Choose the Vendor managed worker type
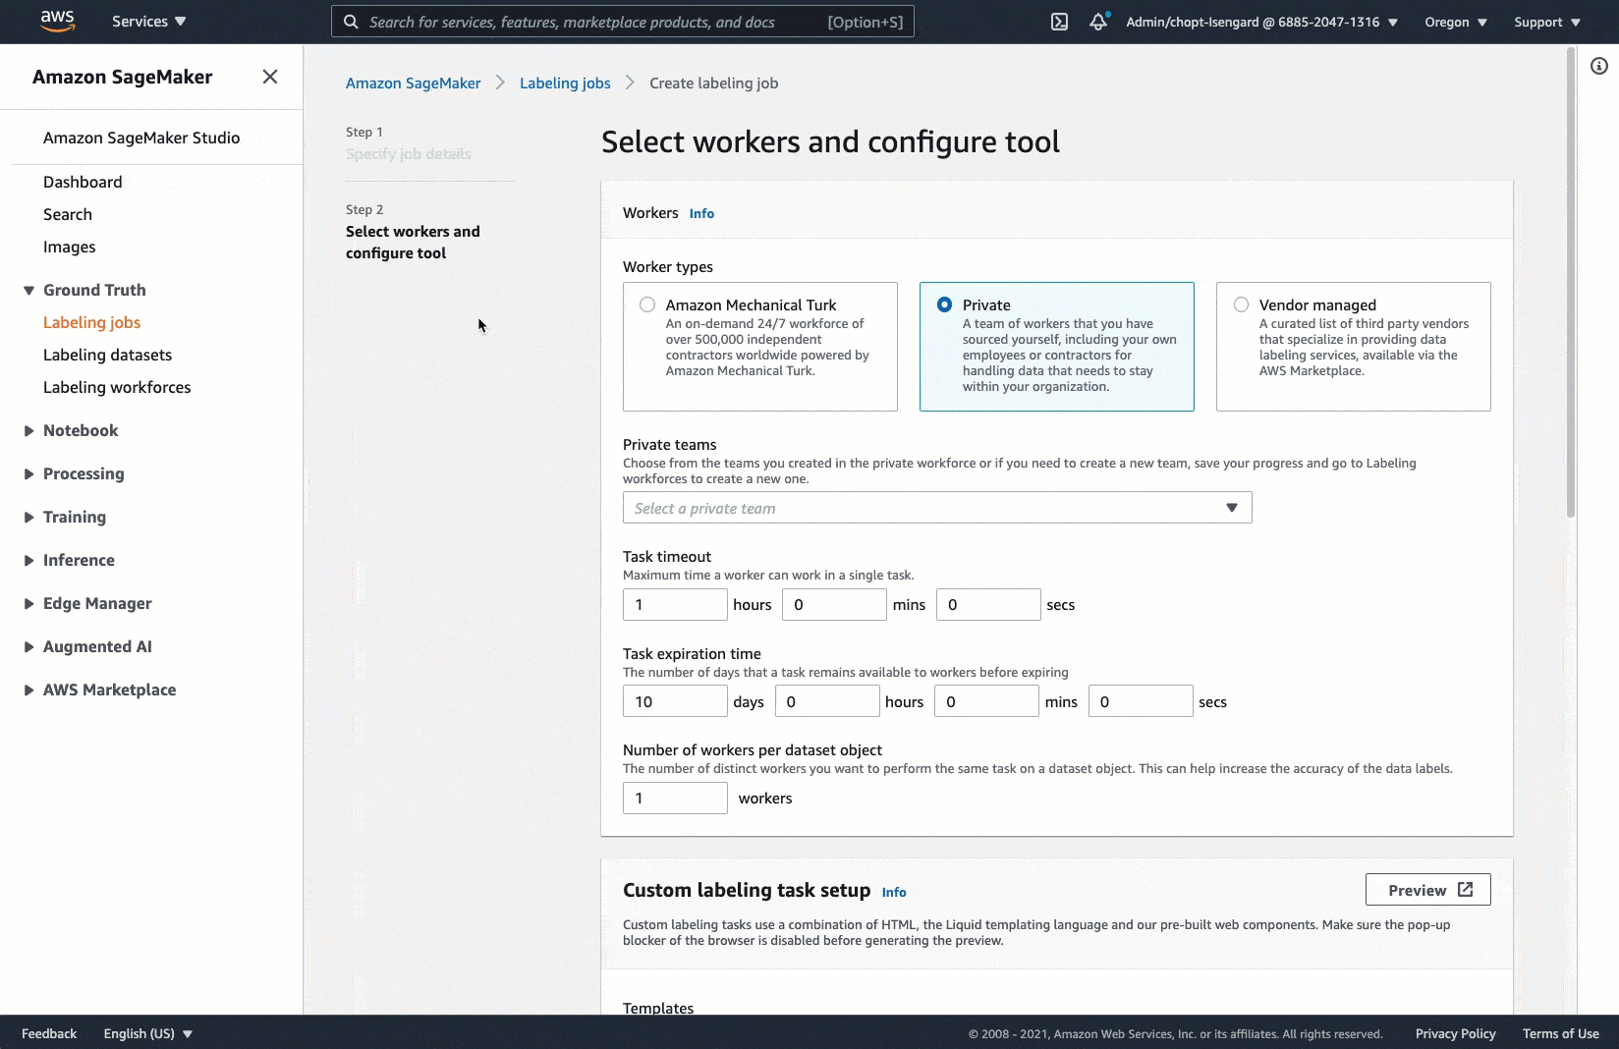Screen dimensions: 1619x1049 coord(1242,305)
